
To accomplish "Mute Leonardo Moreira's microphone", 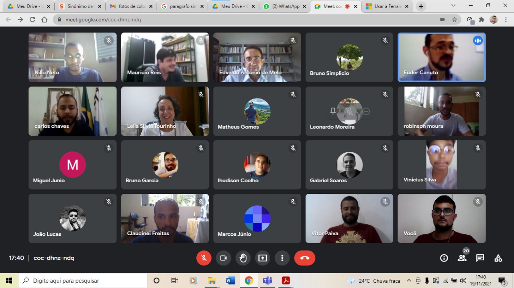I will tap(349, 111).
